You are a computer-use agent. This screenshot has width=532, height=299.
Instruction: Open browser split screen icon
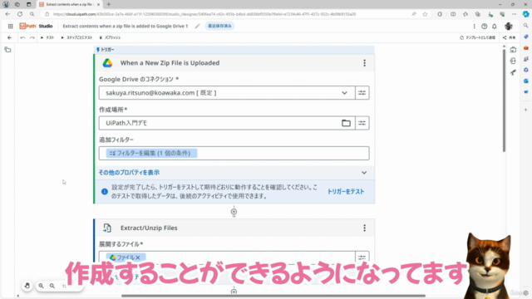(x=453, y=14)
